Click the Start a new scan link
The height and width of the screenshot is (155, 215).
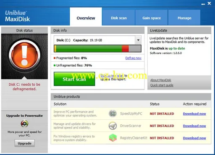[x=112, y=76]
